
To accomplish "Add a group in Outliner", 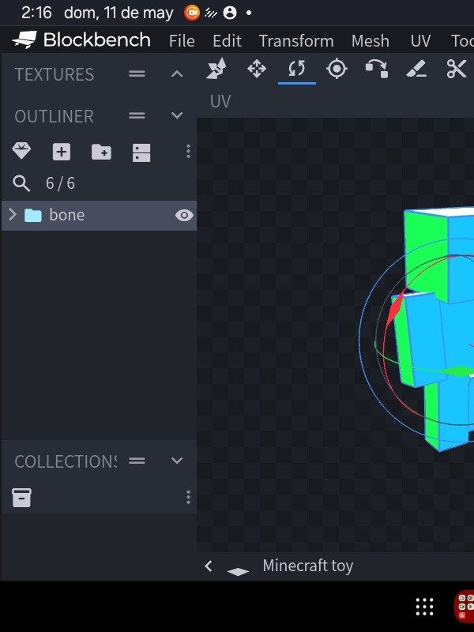I will click(x=101, y=152).
